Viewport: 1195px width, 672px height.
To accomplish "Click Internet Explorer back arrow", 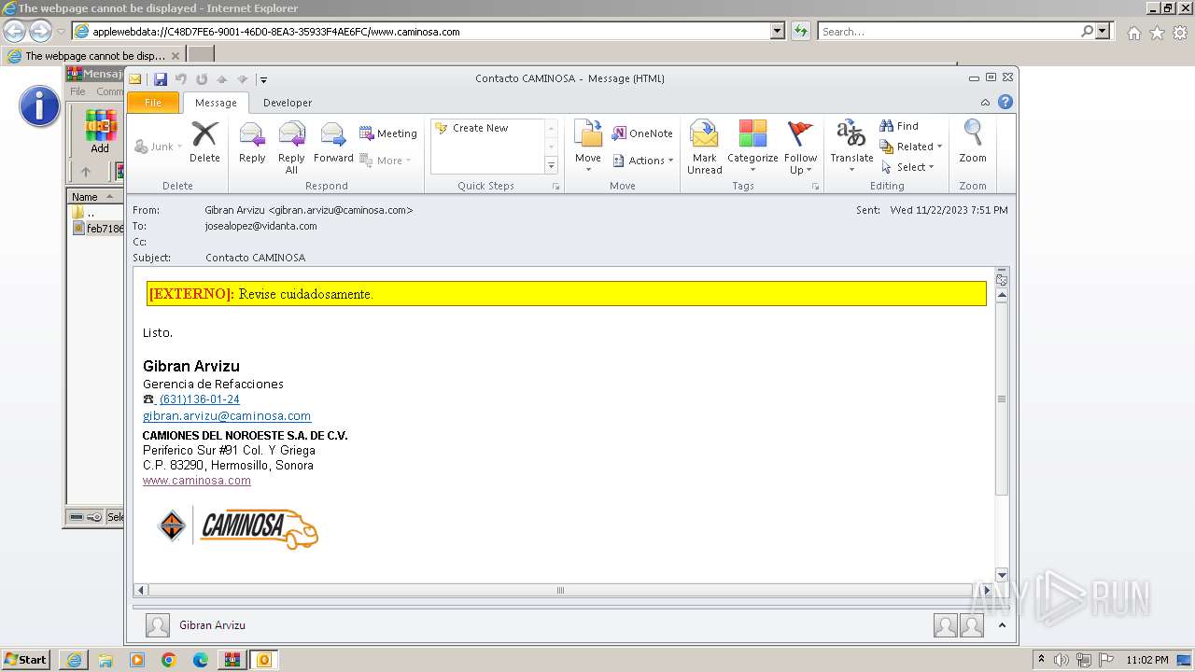I will point(14,31).
